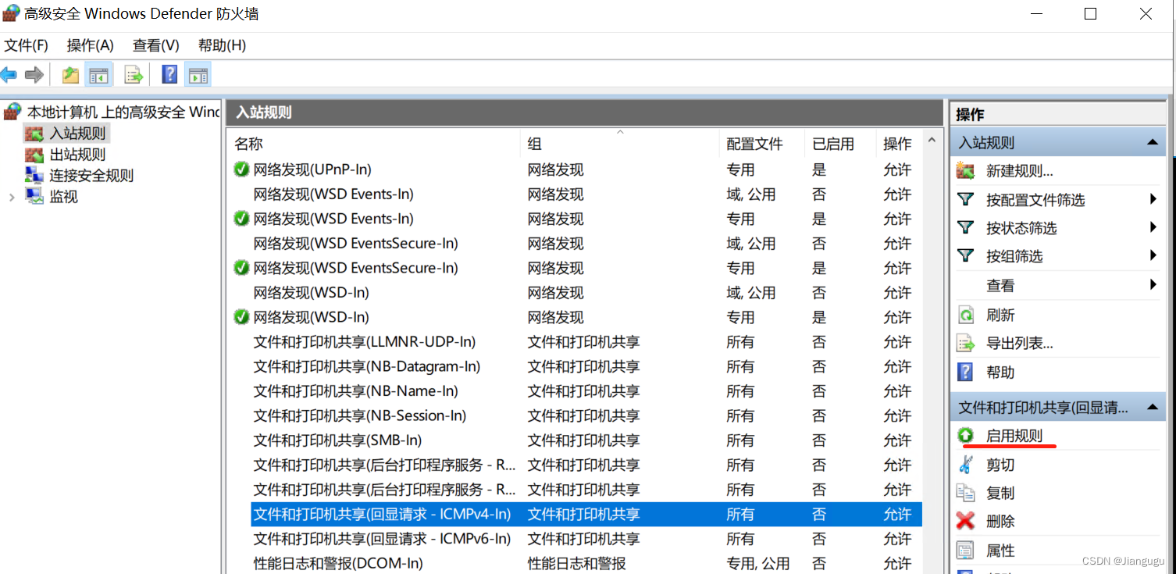The height and width of the screenshot is (574, 1176).
Task: Click the up-one-level folder toolbar icon
Action: (70, 75)
